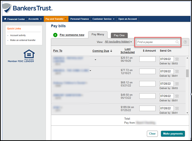Image resolution: width=192 pixels, height=141 pixels.
Task: Click the scroll up arrow of payee list
Action: click(187, 58)
